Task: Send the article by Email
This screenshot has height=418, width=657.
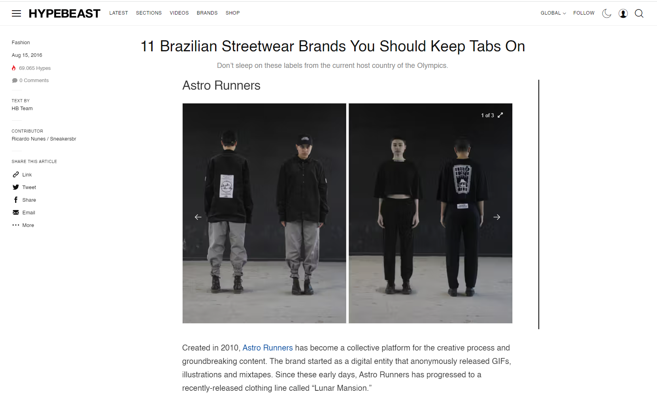Action: pyautogui.click(x=24, y=212)
